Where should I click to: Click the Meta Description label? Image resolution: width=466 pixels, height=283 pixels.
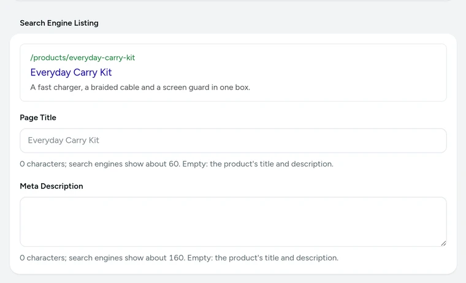(x=52, y=186)
